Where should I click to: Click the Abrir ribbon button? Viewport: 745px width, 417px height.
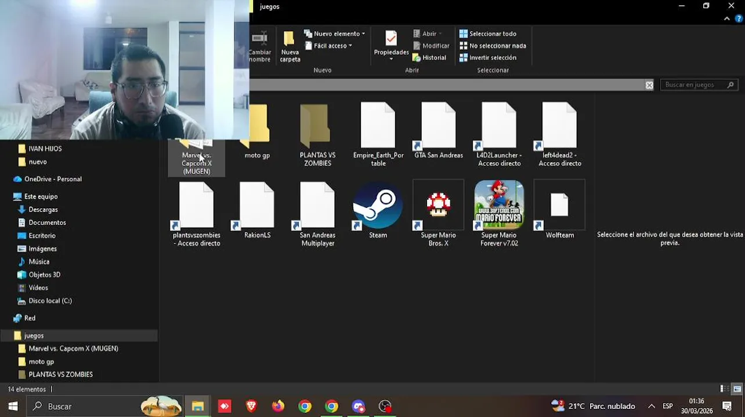pyautogui.click(x=428, y=34)
